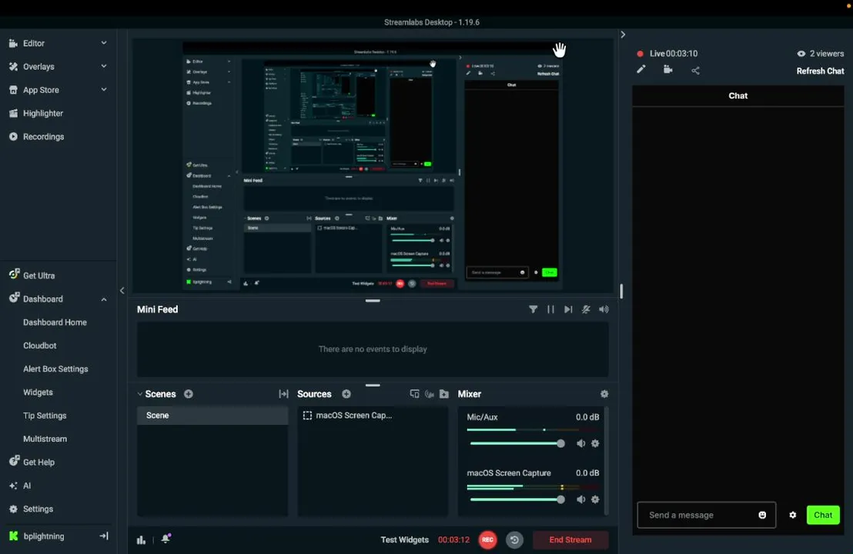Expand the Overlays chevron

(x=104, y=65)
